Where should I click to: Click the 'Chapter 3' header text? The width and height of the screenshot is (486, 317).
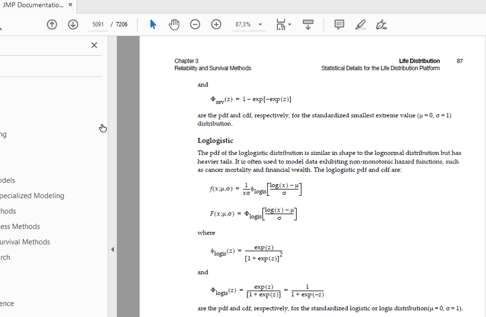pos(186,61)
